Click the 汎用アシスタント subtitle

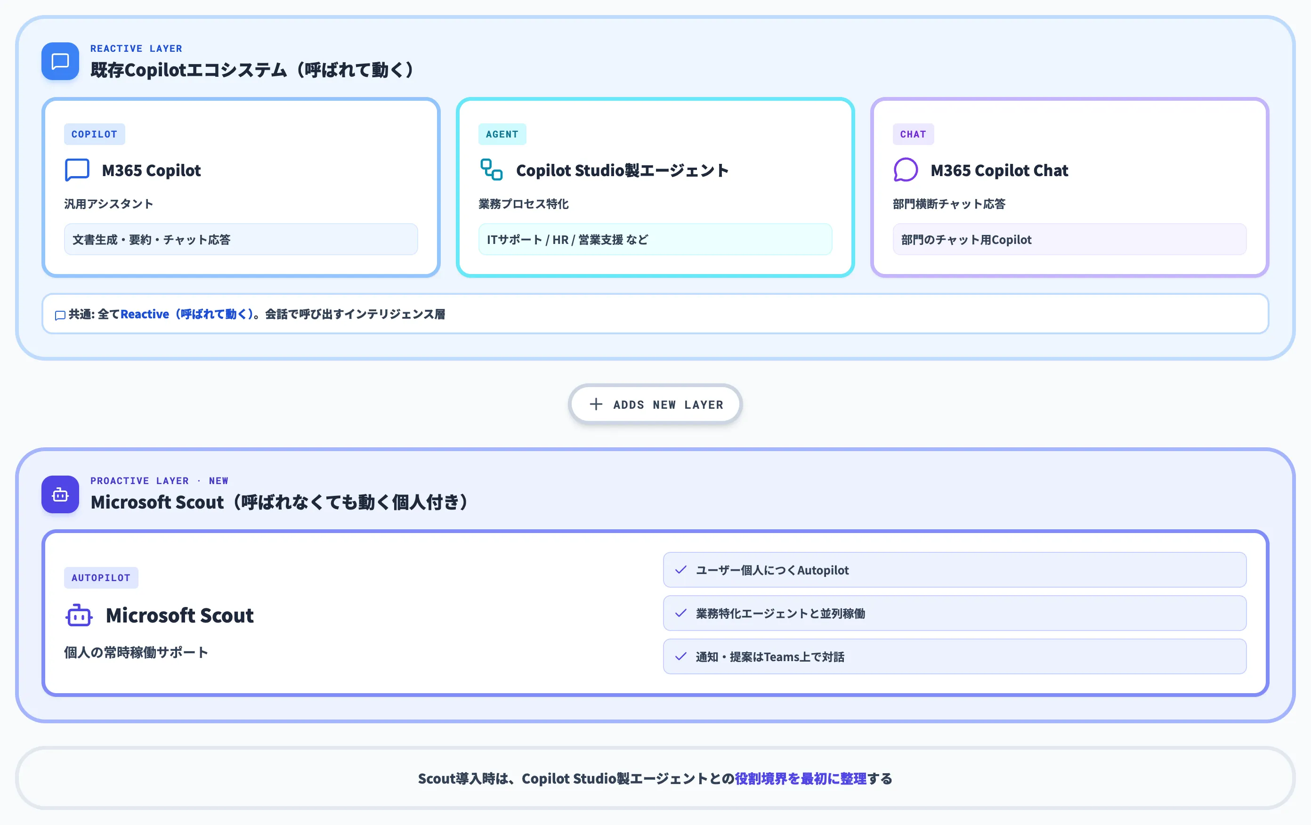pyautogui.click(x=109, y=204)
